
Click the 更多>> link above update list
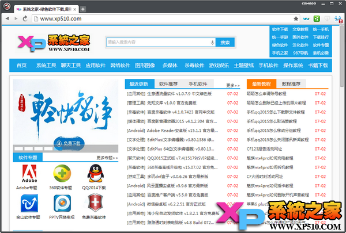[233, 86]
